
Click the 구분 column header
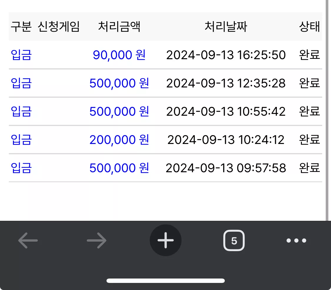click(x=21, y=26)
